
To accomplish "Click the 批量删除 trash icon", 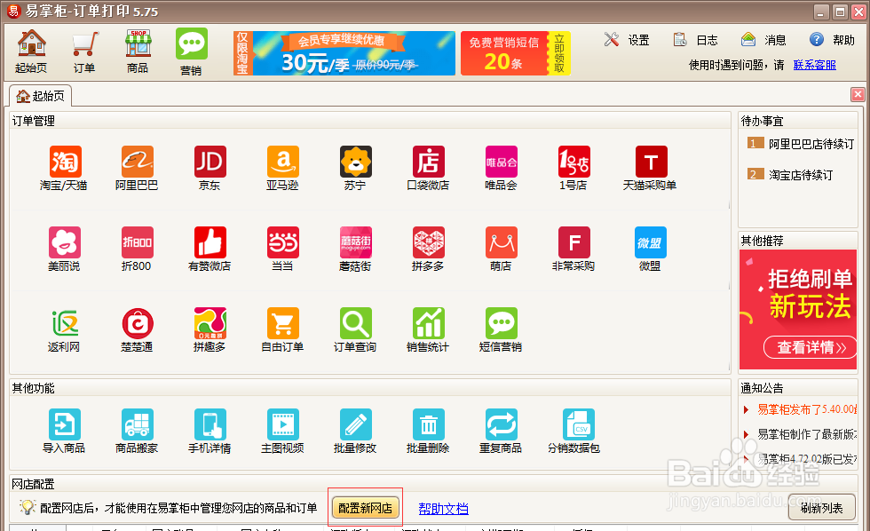I will pos(428,424).
